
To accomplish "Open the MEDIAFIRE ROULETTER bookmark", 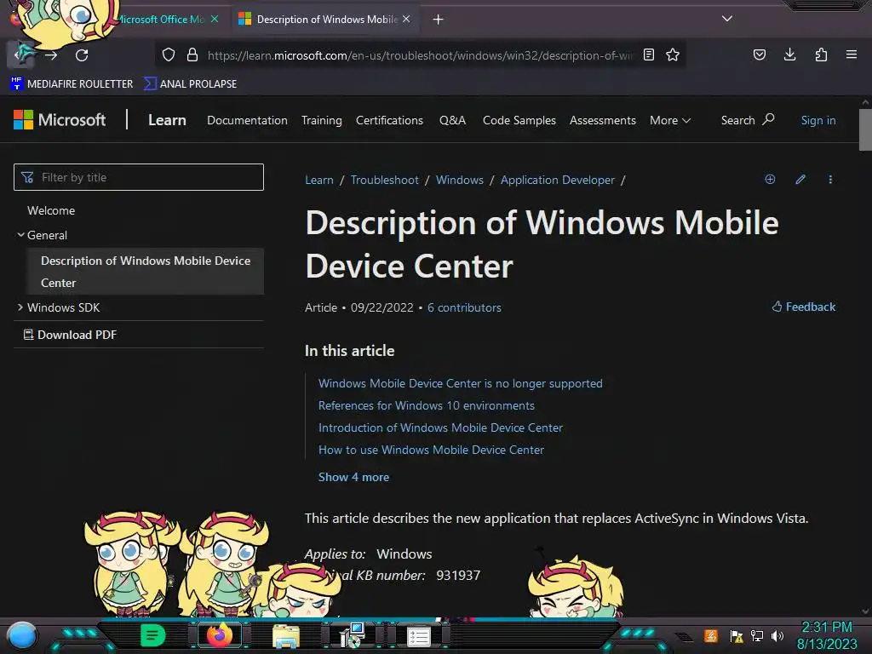I will coord(72,84).
